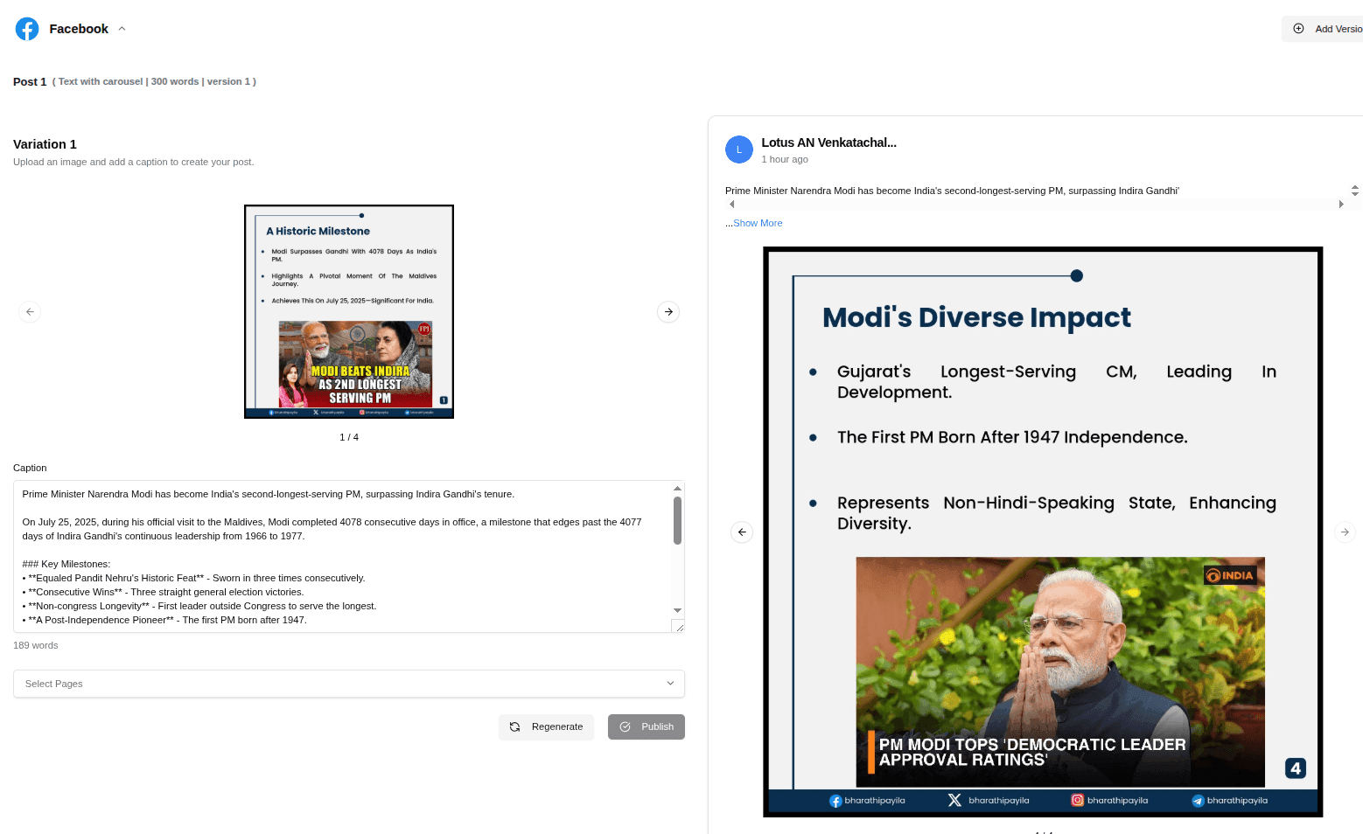The width and height of the screenshot is (1363, 834).
Task: Advance the post preview with the right arrow
Action: (x=1345, y=532)
